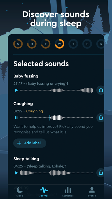
Task: Click the Sleep talking waveform
Action: [x=57, y=173]
